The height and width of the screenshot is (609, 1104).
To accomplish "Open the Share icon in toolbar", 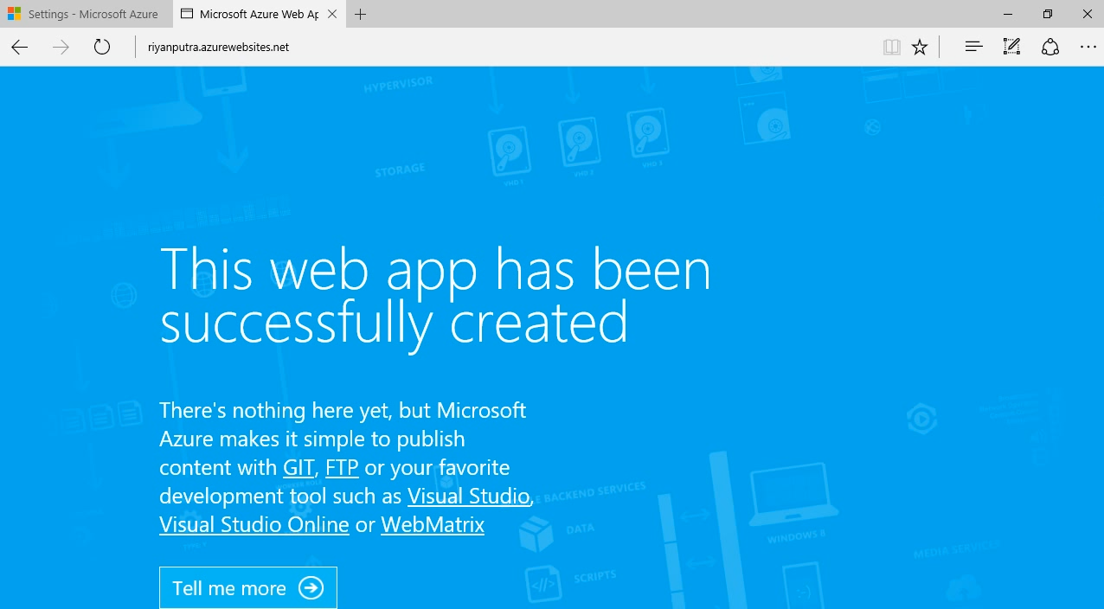I will pos(1050,47).
